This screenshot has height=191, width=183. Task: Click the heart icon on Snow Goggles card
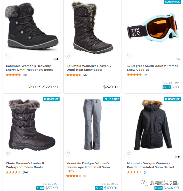click(129, 56)
